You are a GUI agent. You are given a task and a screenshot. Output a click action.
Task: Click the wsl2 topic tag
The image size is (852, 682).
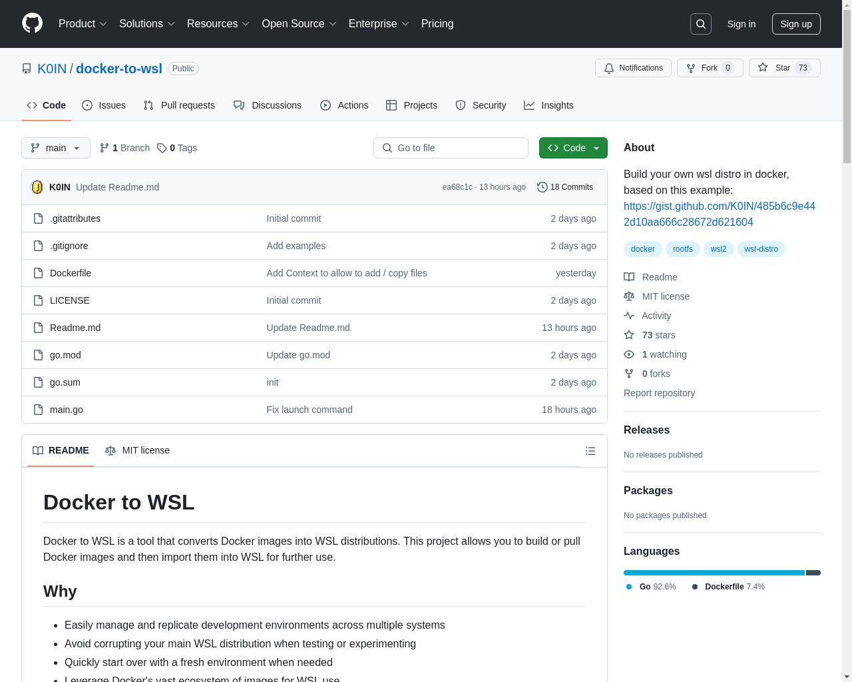click(x=718, y=249)
